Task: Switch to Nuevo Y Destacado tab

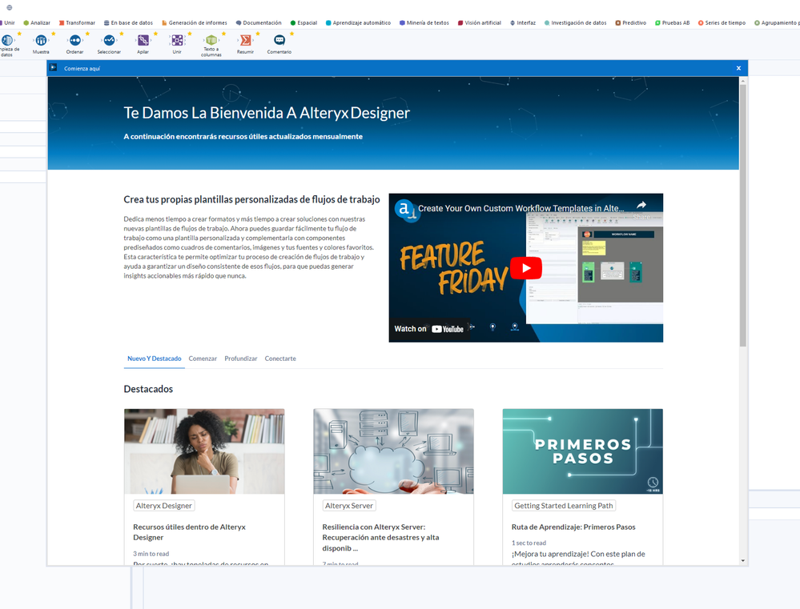Action: pyautogui.click(x=154, y=359)
